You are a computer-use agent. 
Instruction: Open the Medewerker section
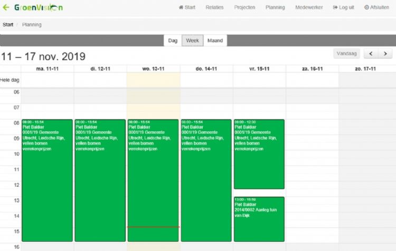[x=309, y=7]
